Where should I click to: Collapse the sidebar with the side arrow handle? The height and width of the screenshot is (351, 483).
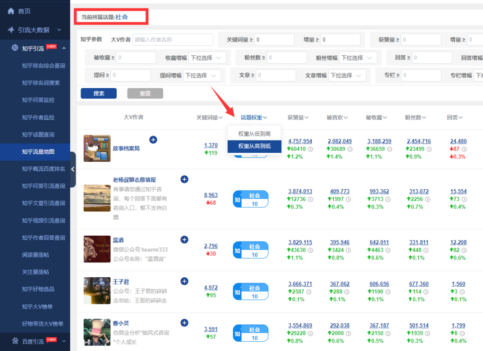click(73, 169)
